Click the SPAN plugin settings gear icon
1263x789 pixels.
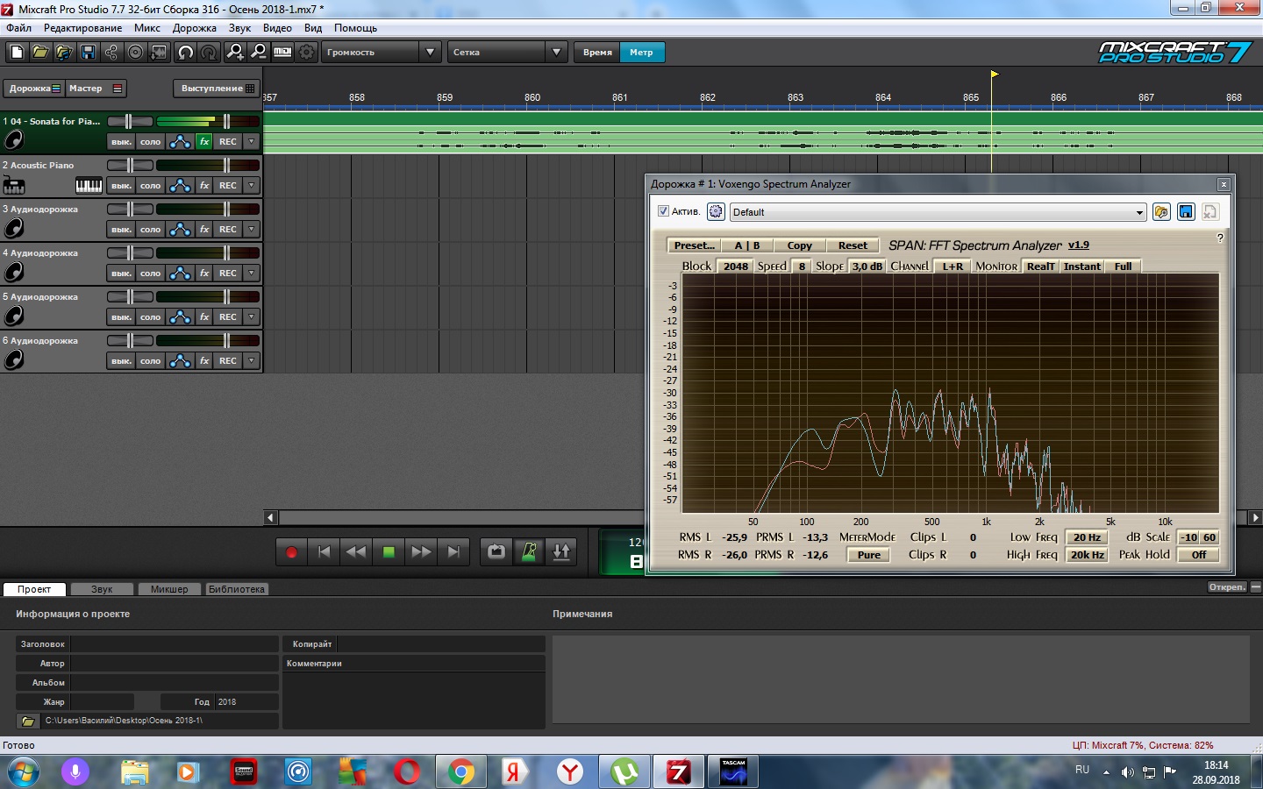click(716, 212)
